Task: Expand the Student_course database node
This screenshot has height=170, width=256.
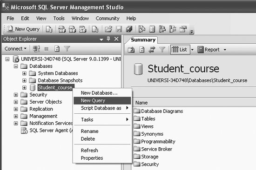Action: [x=24, y=88]
